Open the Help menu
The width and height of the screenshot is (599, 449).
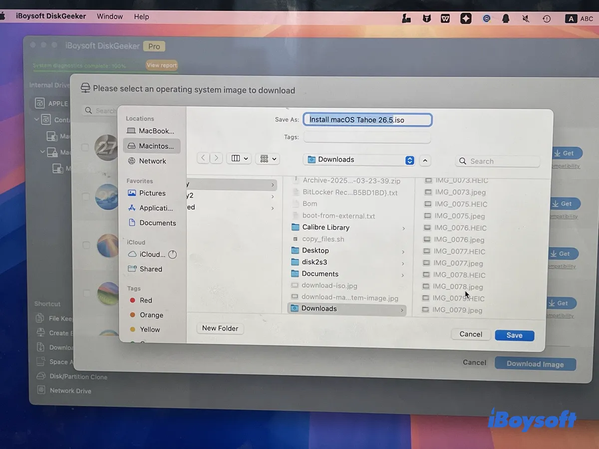tap(141, 16)
